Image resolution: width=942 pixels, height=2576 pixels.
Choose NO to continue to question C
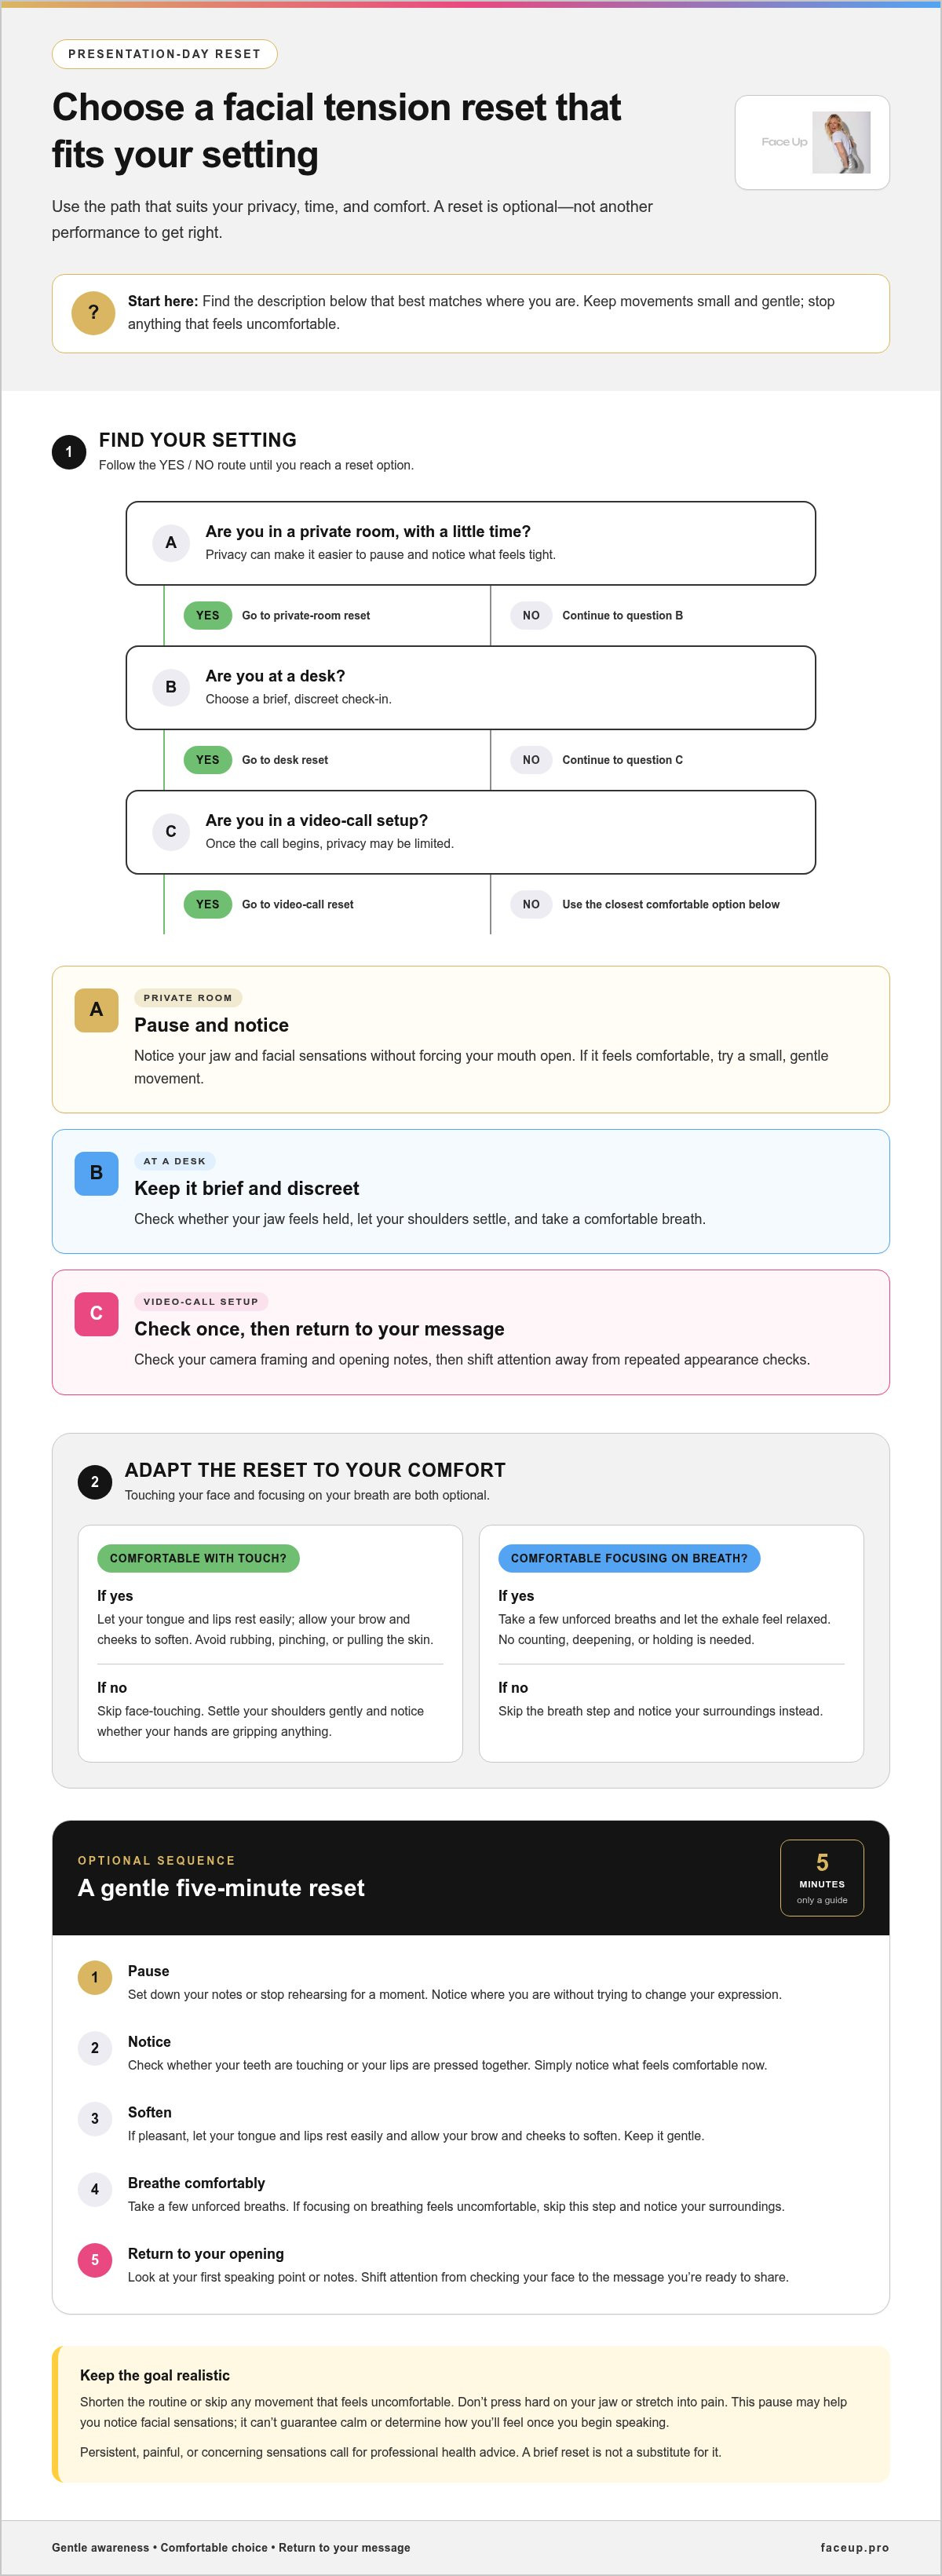tap(531, 760)
